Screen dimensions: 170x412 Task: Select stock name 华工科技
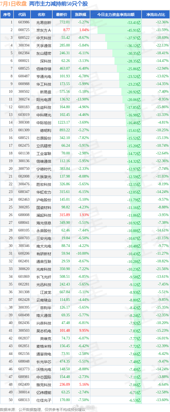click(x=44, y=84)
